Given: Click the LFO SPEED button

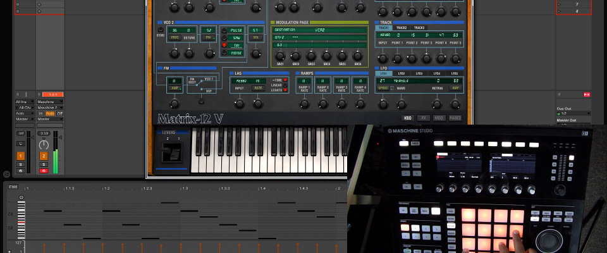Looking at the screenshot, I should click(x=383, y=88).
